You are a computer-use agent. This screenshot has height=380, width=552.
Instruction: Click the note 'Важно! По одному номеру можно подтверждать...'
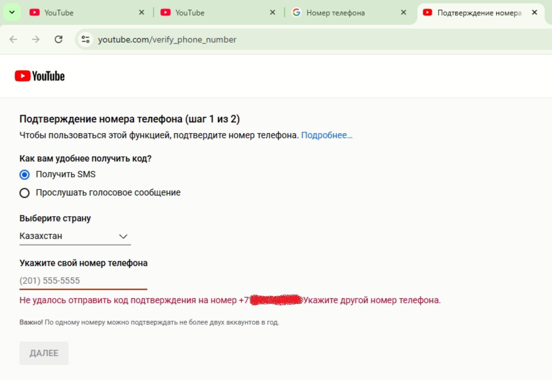[149, 322]
